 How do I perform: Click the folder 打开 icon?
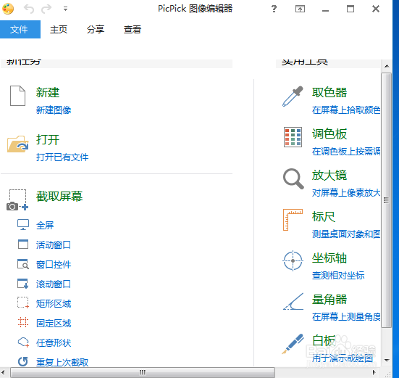tap(17, 144)
